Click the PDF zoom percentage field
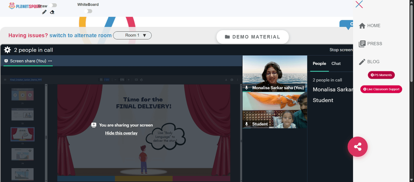The image size is (414, 182). pos(122,80)
